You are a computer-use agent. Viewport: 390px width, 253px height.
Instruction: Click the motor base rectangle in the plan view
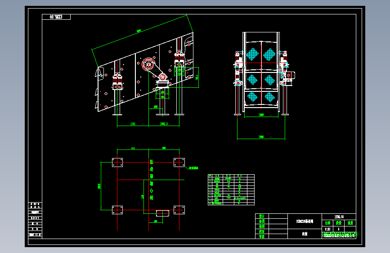pos(162,213)
